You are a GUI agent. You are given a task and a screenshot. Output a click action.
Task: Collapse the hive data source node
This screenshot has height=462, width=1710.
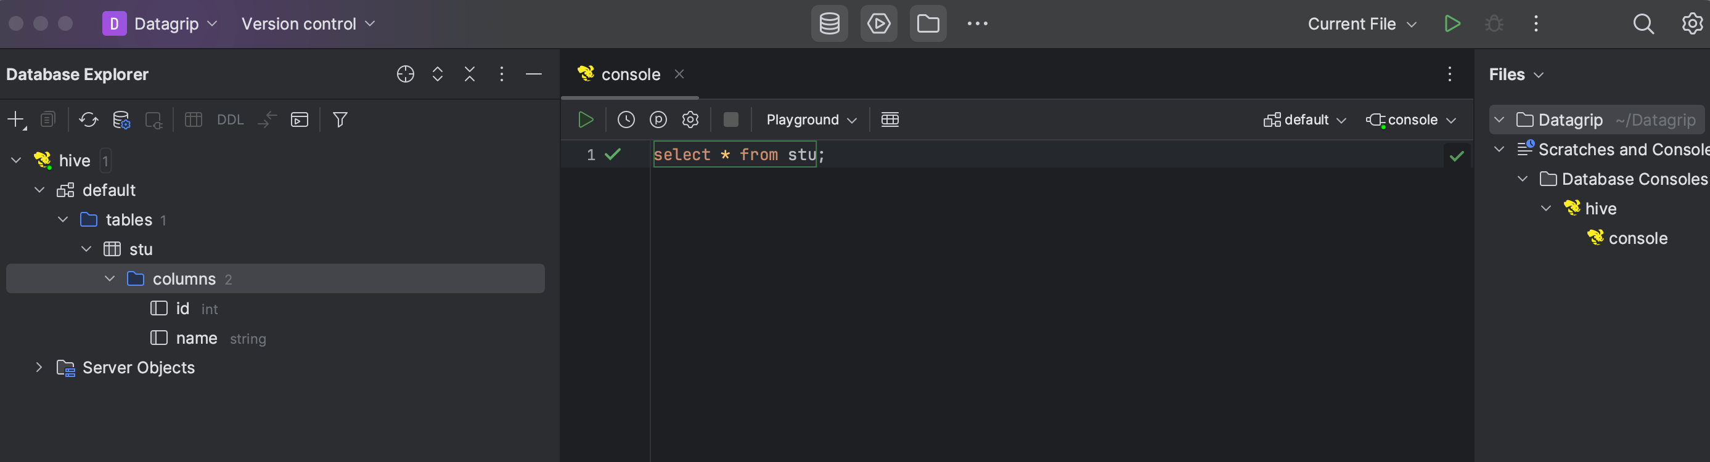click(x=16, y=160)
